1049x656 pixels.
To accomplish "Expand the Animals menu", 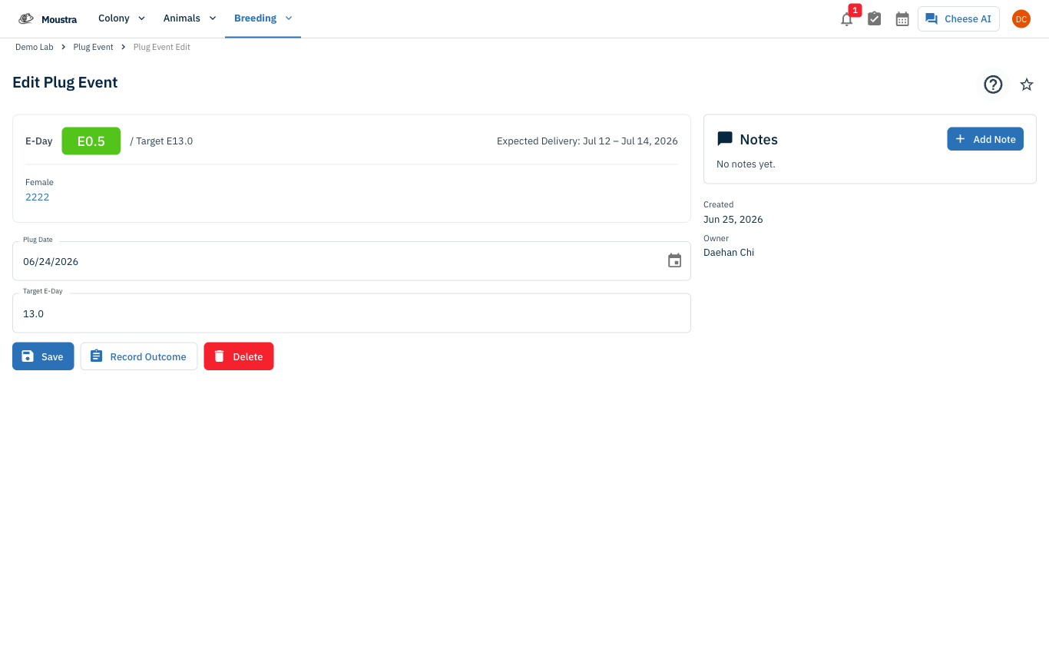I will tap(190, 18).
